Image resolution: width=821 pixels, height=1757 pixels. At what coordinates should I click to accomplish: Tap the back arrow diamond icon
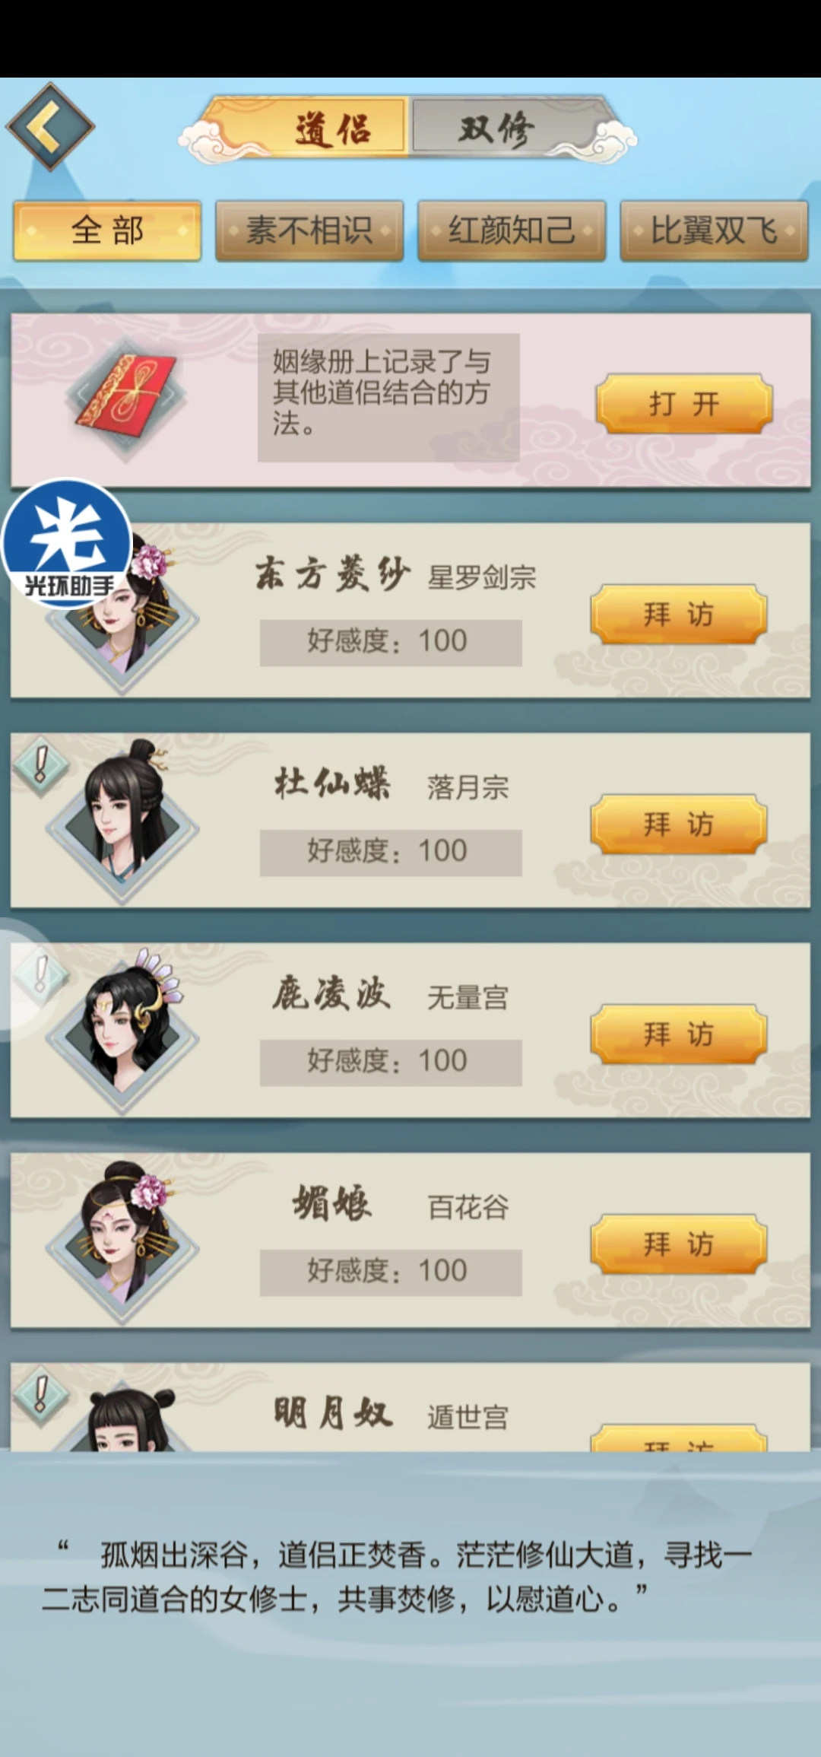[50, 126]
